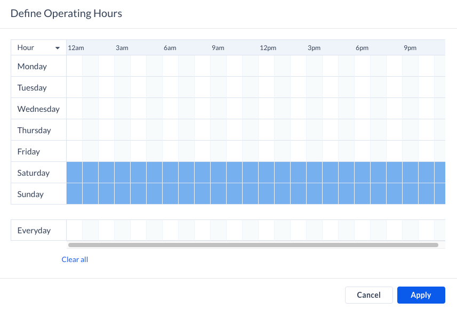457x310 pixels.
Task: Click the Clear all link
Action: (75, 259)
